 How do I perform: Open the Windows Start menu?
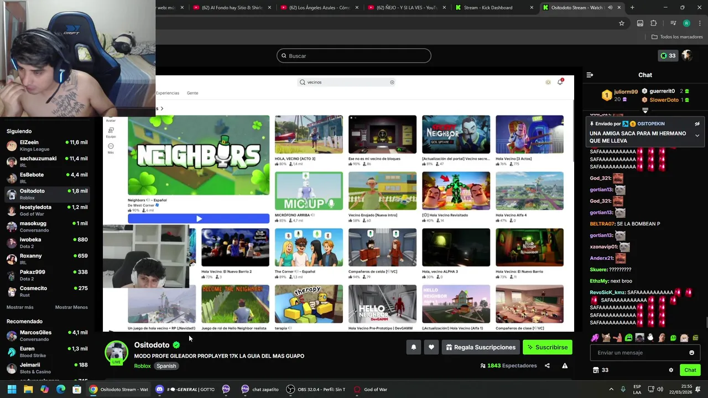[x=12, y=389]
